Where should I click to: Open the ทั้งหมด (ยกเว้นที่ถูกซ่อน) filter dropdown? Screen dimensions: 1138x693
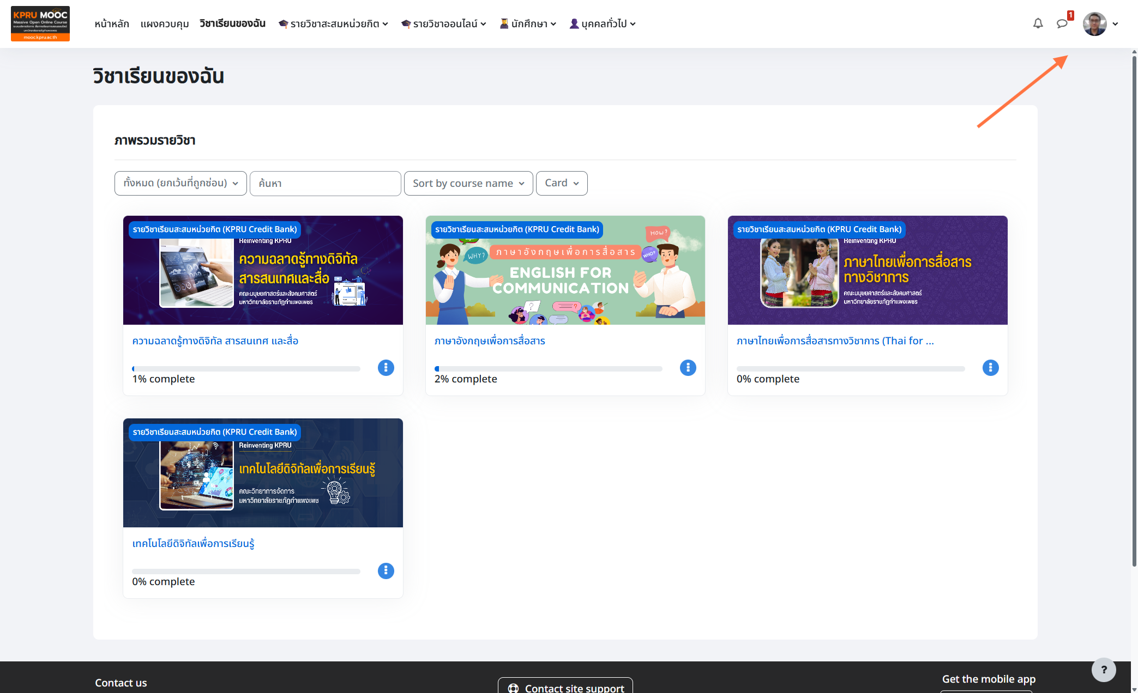(x=180, y=183)
